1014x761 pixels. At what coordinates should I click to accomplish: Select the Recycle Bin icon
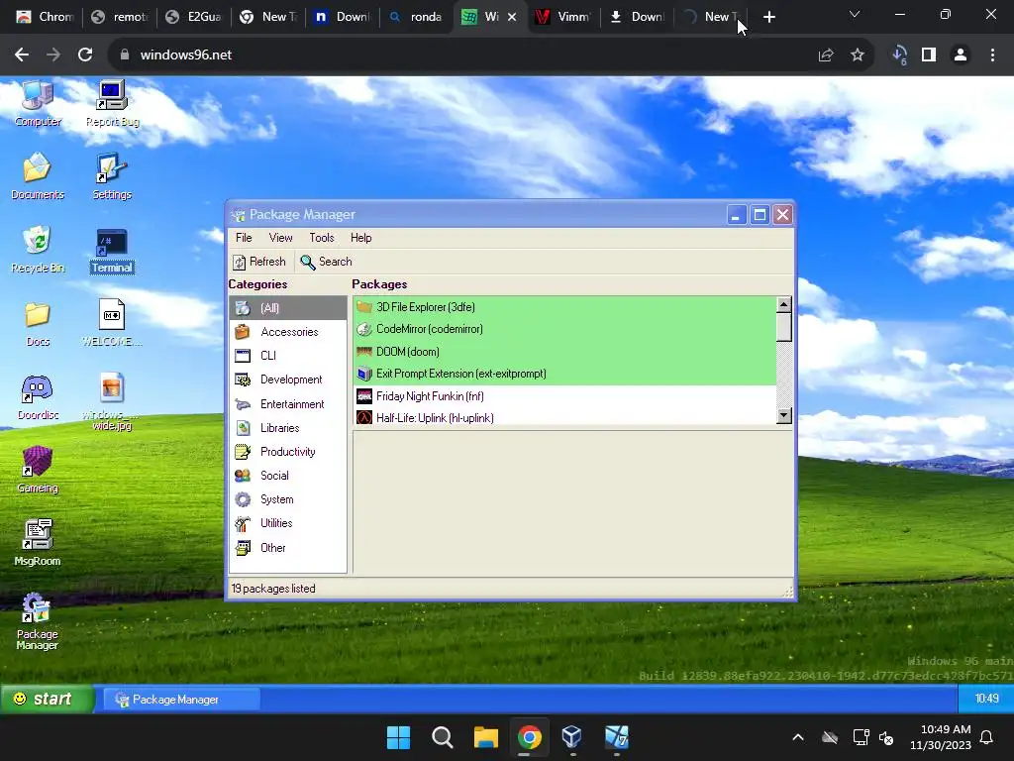pos(38,250)
